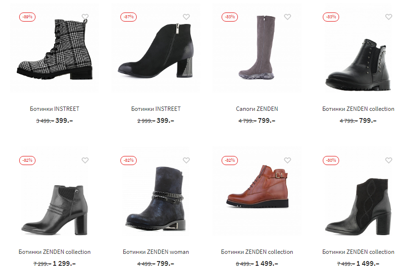Open plaid lace-up boot product image
The image size is (412, 274).
[55, 49]
